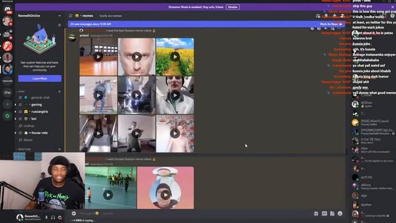The image size is (396, 223).
Task: Open the G'ks server icon
Action: (7, 92)
